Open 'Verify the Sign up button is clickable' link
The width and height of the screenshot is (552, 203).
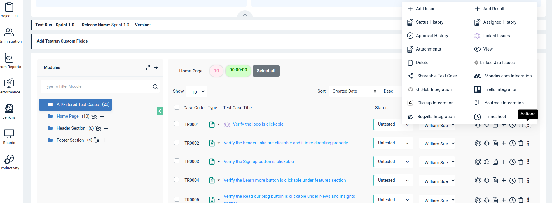click(x=258, y=162)
